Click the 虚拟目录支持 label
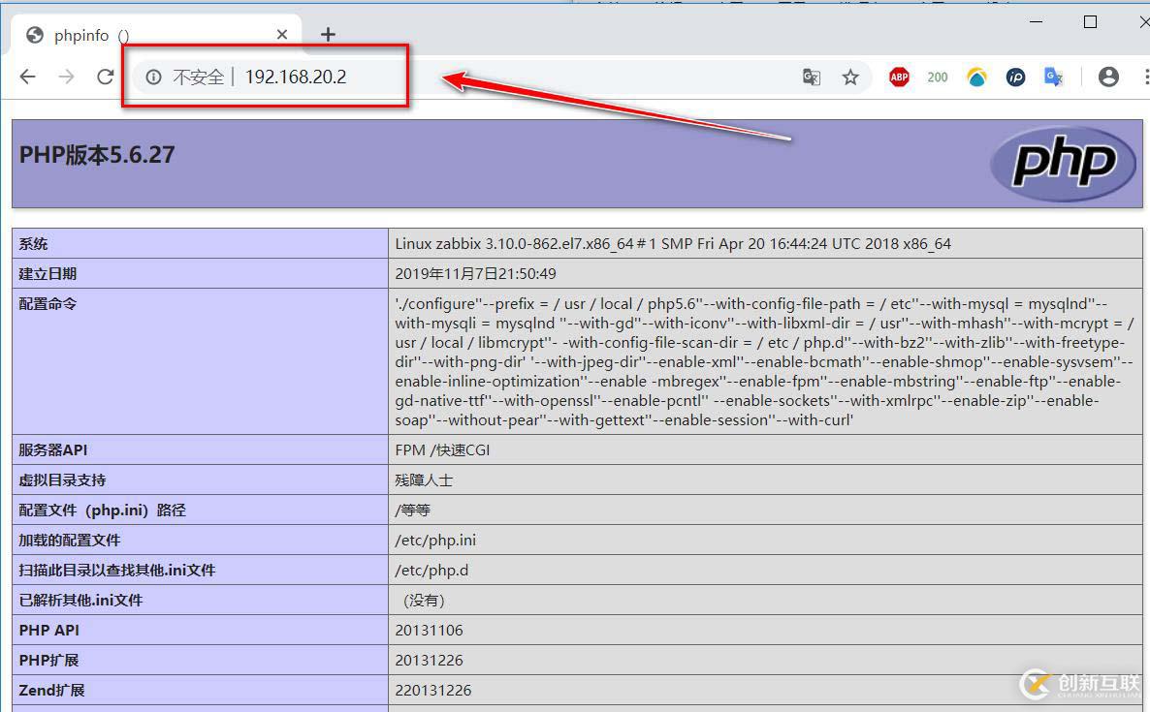 pyautogui.click(x=62, y=480)
